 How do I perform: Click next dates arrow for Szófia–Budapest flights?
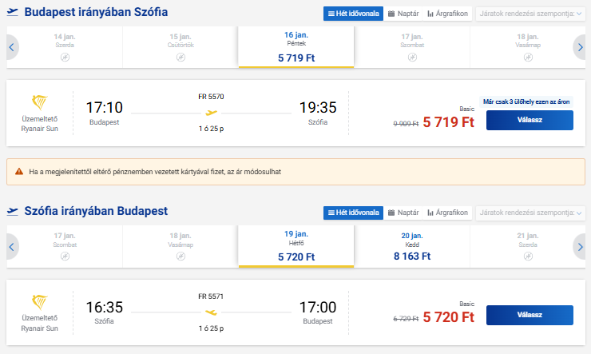[580, 247]
